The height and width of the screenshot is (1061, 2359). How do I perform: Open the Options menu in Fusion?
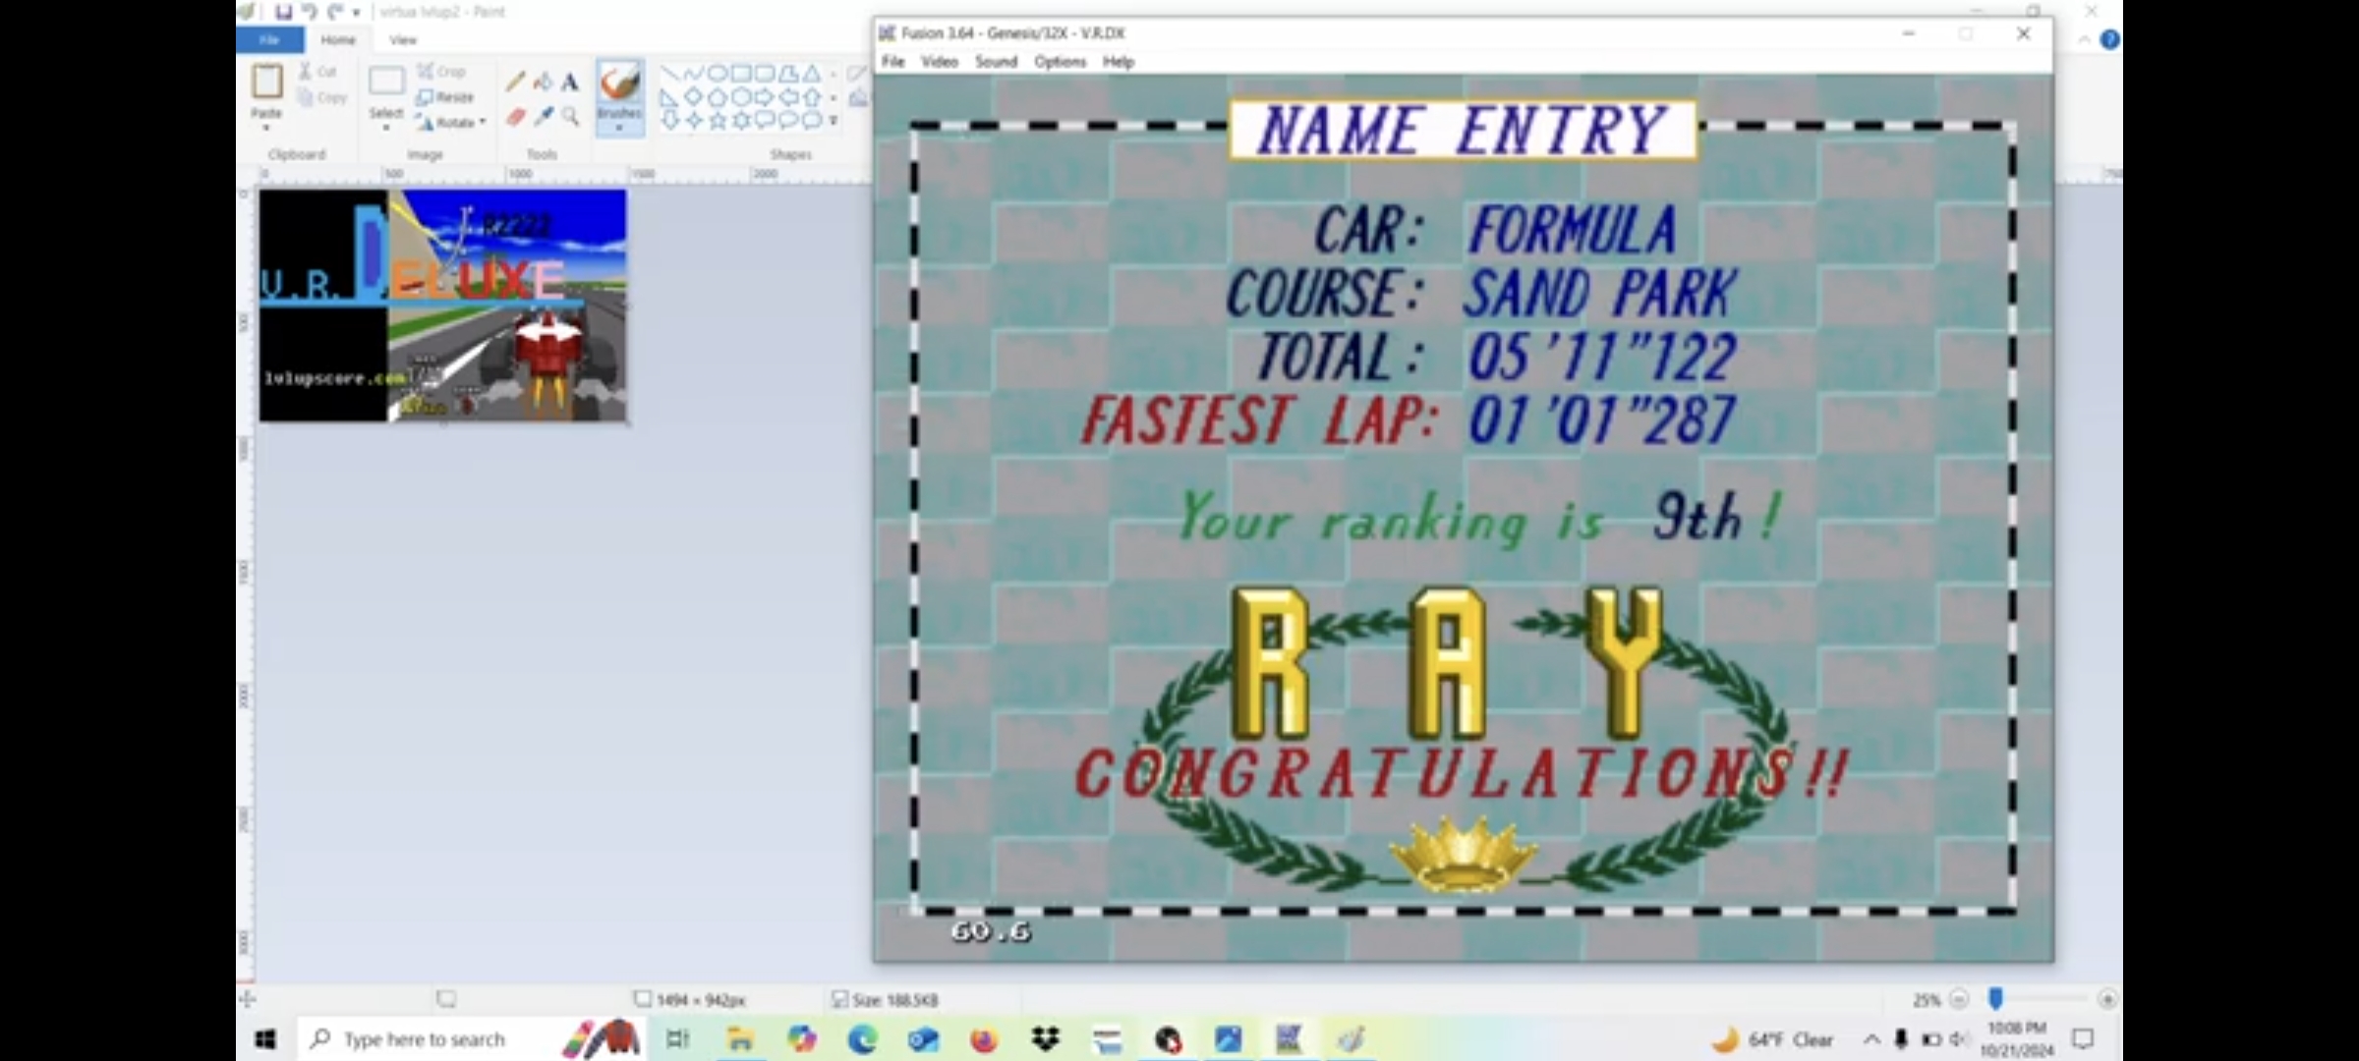point(1060,62)
